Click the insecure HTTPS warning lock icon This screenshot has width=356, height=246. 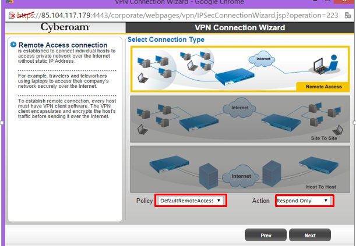[x=12, y=15]
